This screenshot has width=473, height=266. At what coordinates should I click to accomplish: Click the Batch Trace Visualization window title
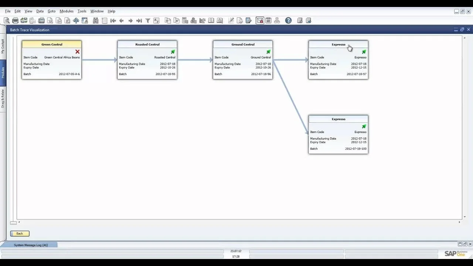pyautogui.click(x=30, y=30)
